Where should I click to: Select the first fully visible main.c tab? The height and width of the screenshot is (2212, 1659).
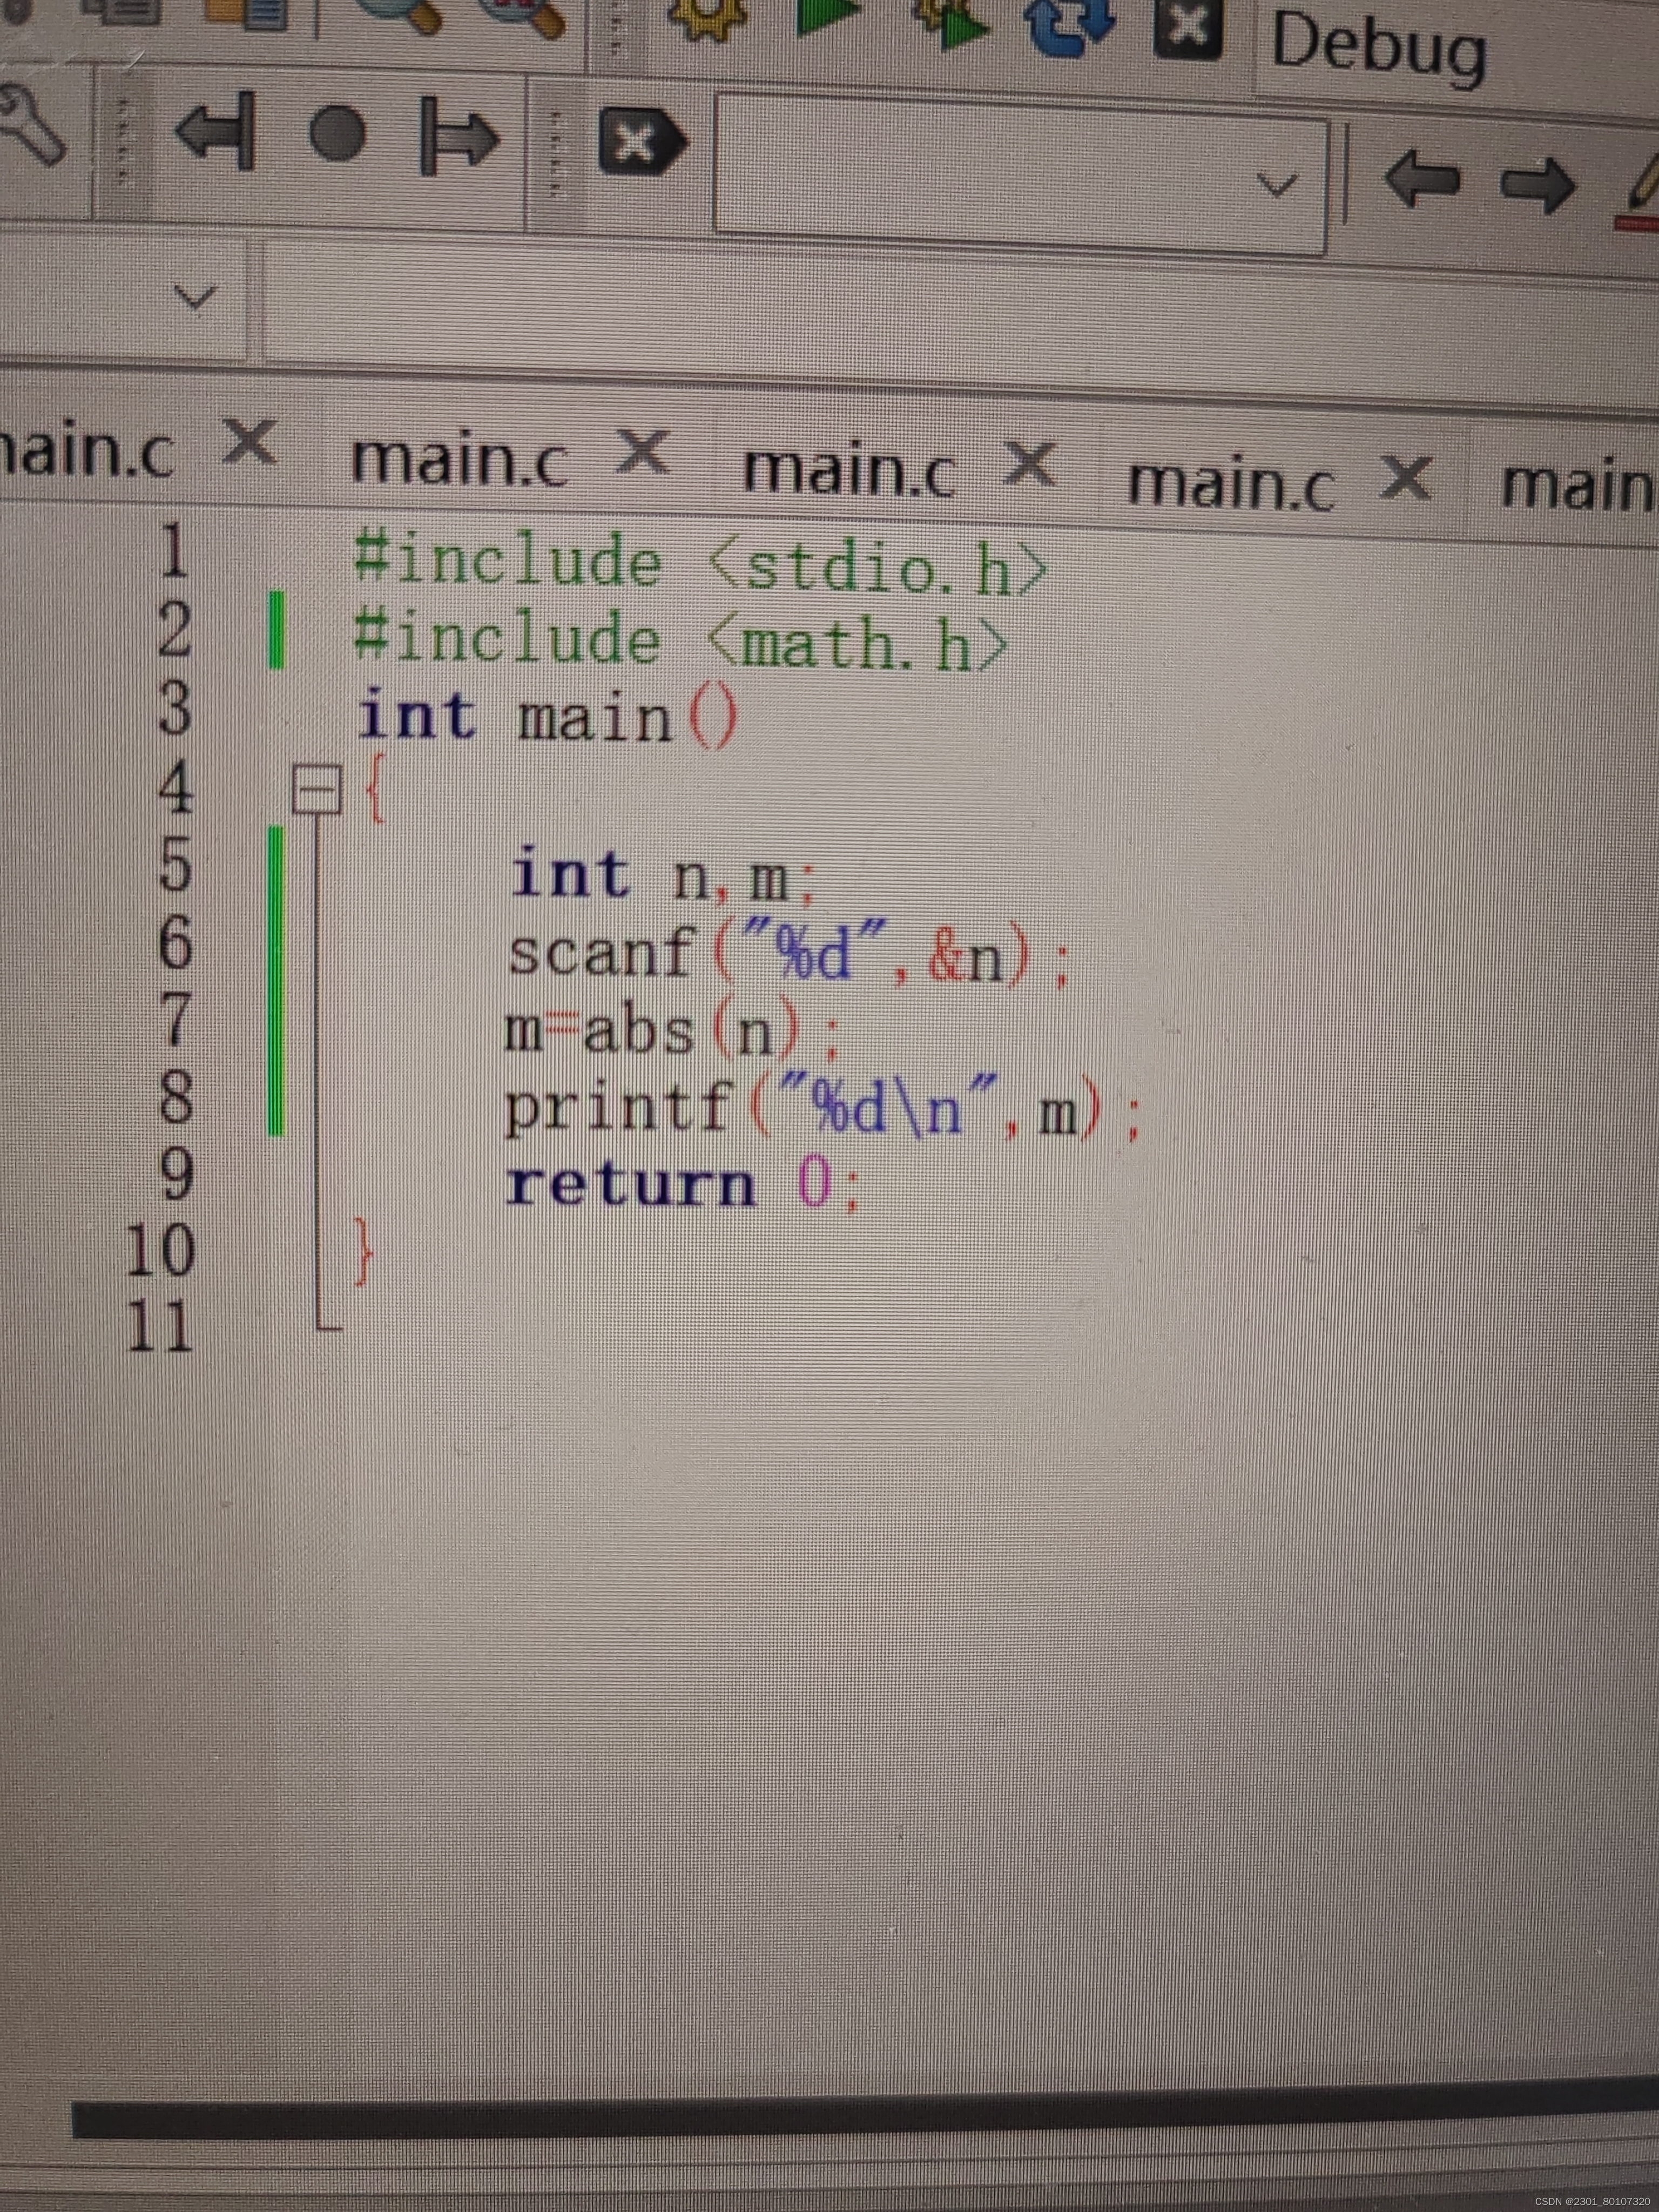click(460, 460)
